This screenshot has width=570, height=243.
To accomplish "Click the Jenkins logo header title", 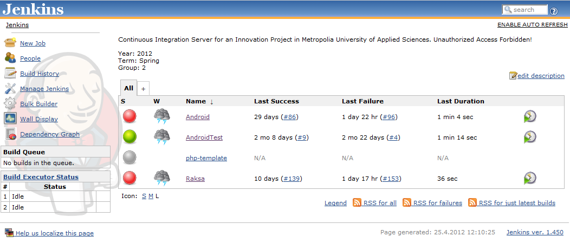I will pyautogui.click(x=33, y=9).
